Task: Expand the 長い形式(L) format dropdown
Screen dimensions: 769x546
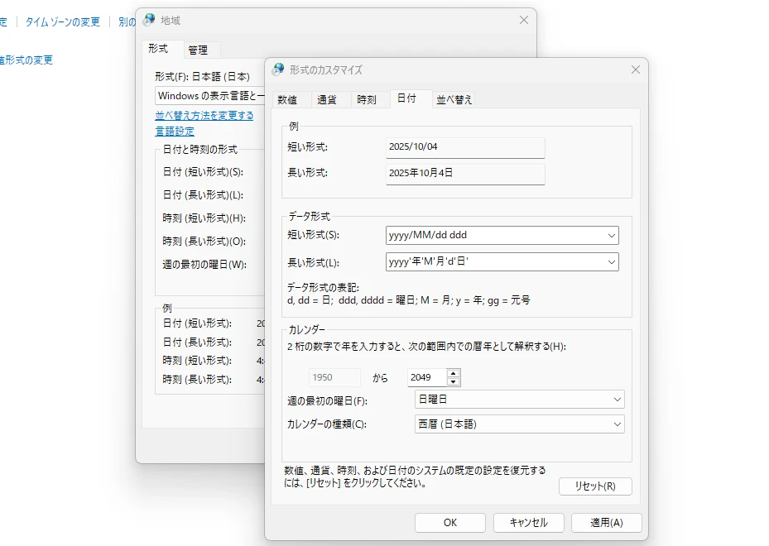Action: [x=611, y=262]
